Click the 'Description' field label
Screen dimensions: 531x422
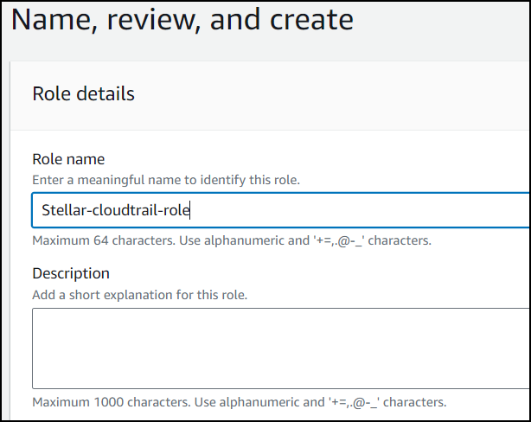(x=71, y=273)
